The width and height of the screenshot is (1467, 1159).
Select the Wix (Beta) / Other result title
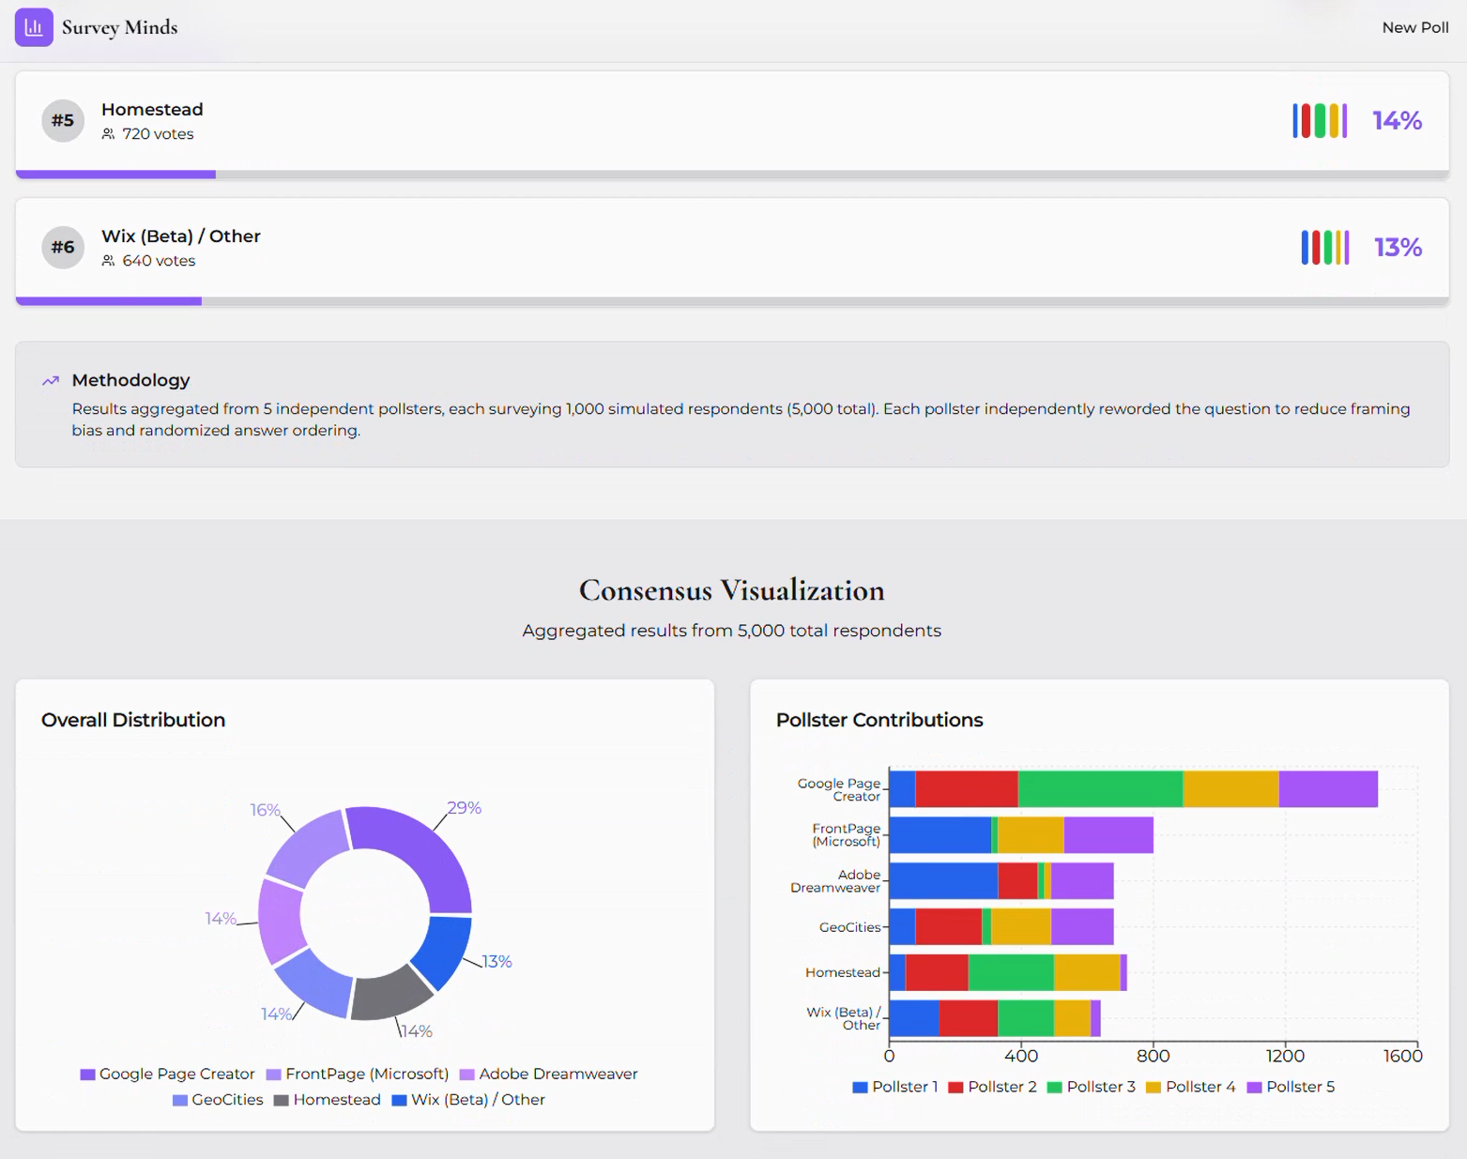click(x=181, y=236)
